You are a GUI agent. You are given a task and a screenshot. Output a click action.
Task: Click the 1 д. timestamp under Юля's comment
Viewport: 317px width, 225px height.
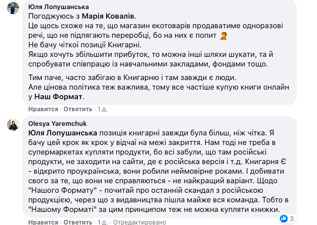click(102, 109)
